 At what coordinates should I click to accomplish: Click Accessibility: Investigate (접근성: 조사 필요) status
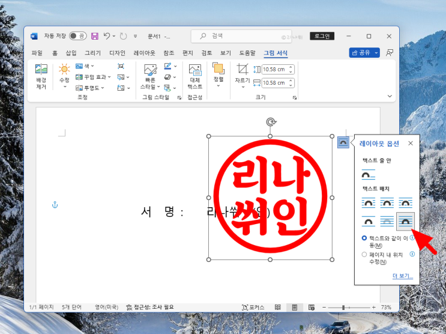(x=150, y=307)
